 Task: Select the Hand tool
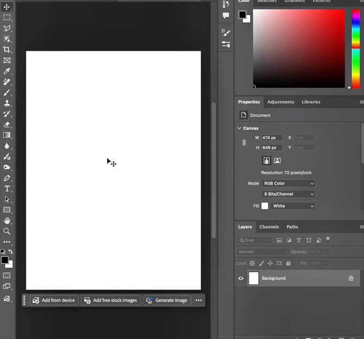click(x=7, y=220)
